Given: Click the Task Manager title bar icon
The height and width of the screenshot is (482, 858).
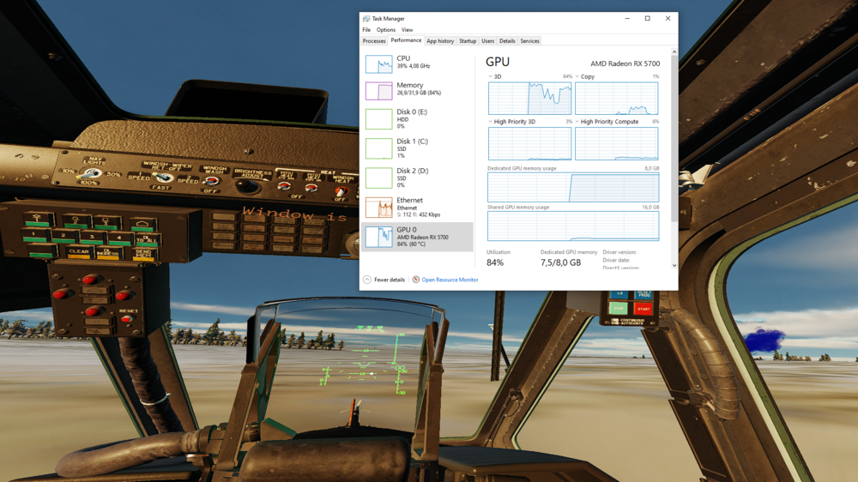Looking at the screenshot, I should click(x=366, y=19).
